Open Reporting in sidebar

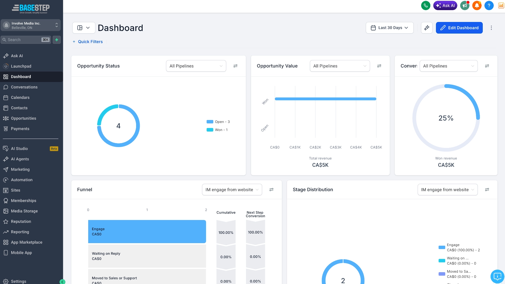pyautogui.click(x=31, y=232)
